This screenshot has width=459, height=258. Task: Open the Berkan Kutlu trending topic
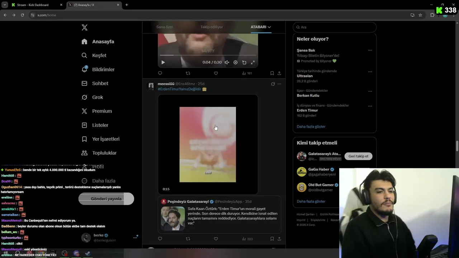coord(308,96)
